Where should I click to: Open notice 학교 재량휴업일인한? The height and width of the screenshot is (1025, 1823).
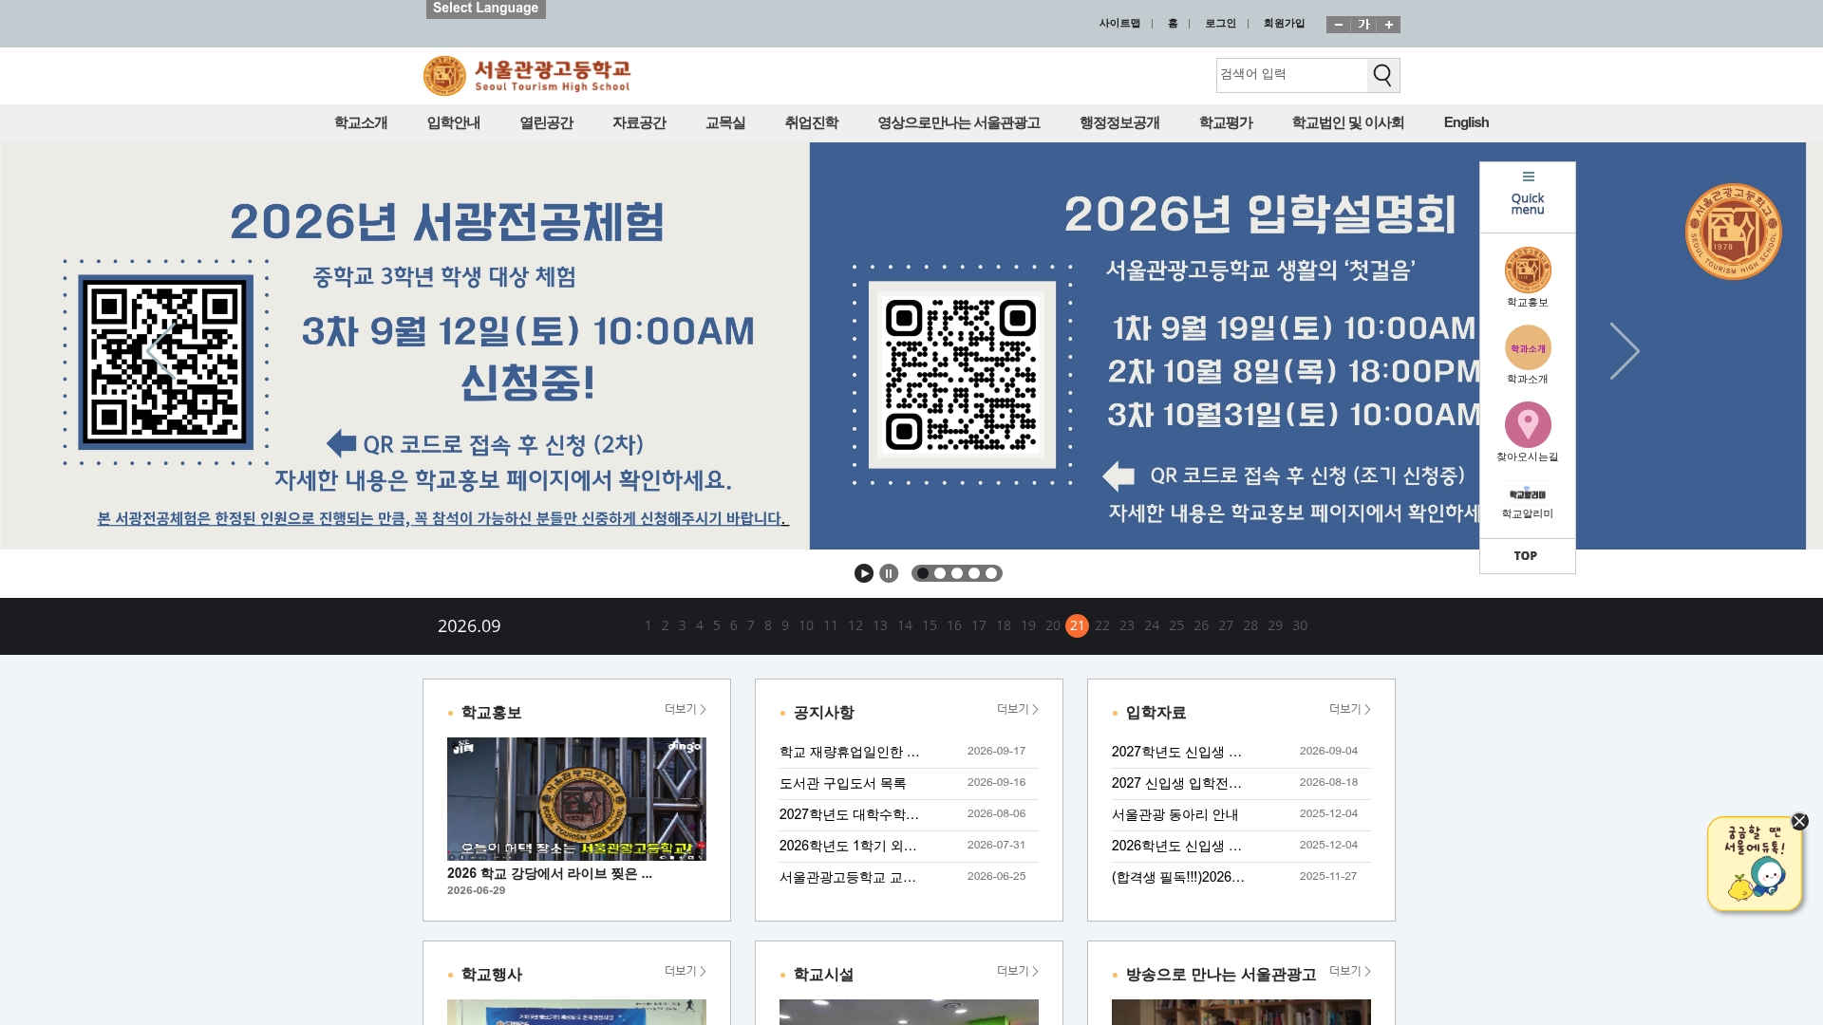click(850, 752)
